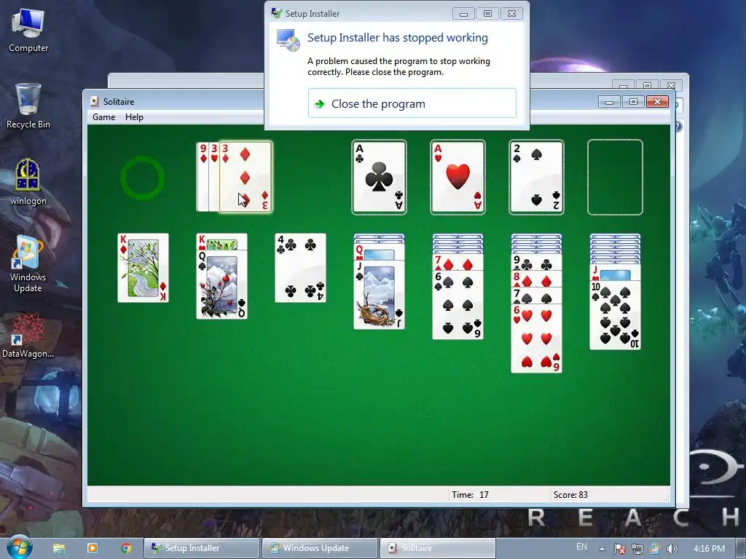Launch Windows Media Player from the taskbar
The height and width of the screenshot is (559, 746).
pyautogui.click(x=93, y=548)
